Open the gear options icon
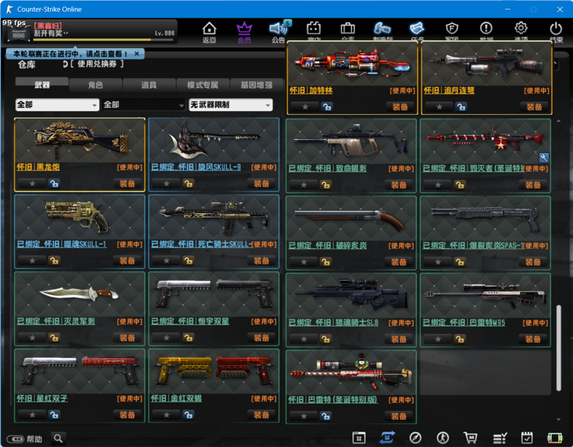Viewport: 573px width, 447px height. pos(521,28)
